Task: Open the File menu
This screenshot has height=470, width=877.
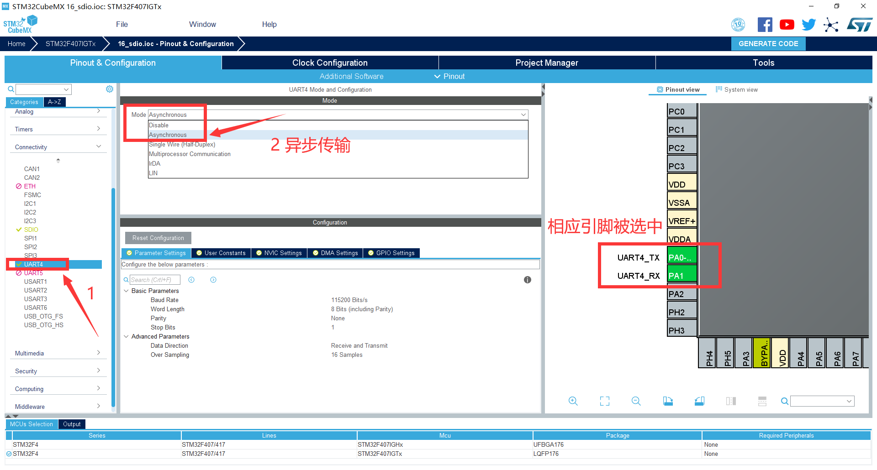Action: click(122, 24)
